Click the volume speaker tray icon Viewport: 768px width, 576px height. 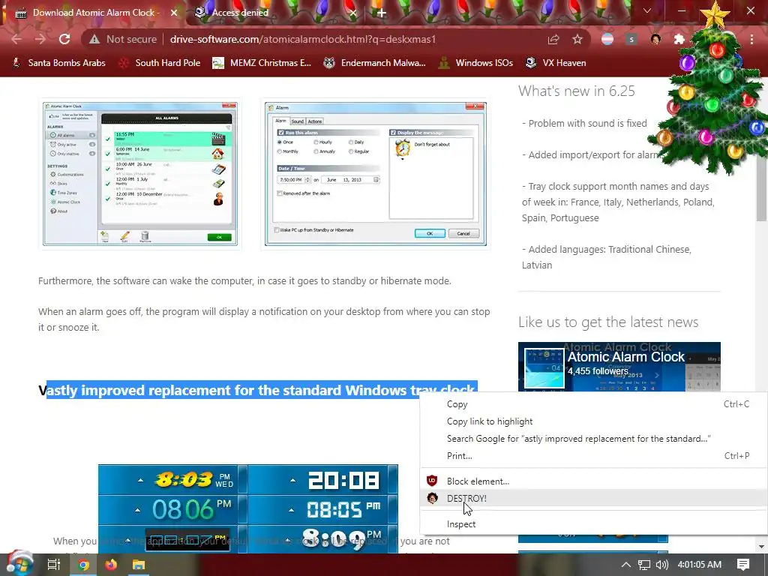click(x=661, y=565)
